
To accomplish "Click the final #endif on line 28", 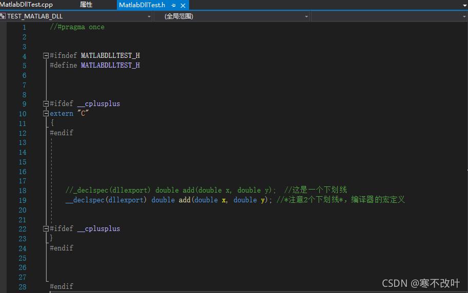I will click(x=62, y=286).
